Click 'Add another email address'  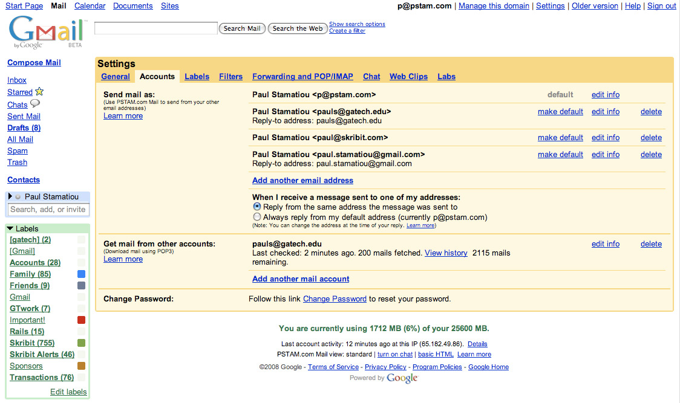click(302, 180)
